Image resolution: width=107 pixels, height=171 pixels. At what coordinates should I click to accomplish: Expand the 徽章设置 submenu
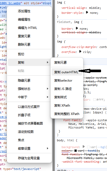coord(29,148)
